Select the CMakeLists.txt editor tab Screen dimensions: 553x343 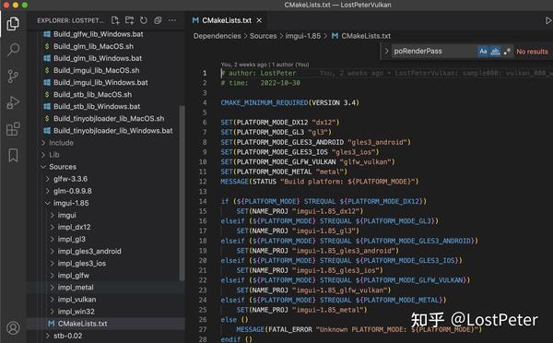[227, 20]
